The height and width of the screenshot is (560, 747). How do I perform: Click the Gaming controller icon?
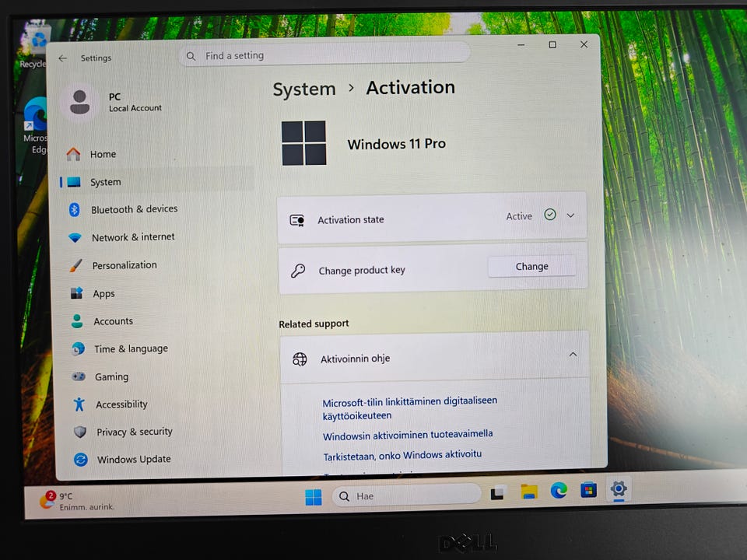click(x=79, y=376)
